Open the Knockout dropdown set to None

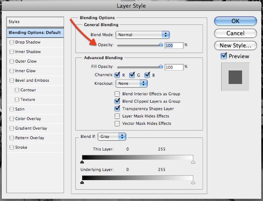click(131, 83)
